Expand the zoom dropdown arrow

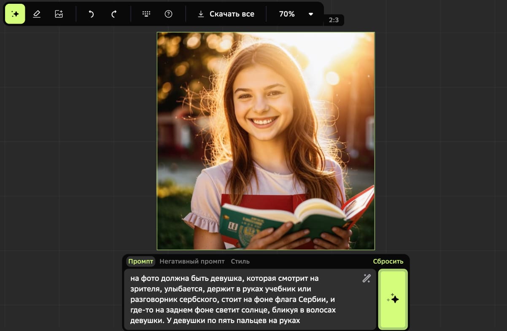[x=311, y=14]
